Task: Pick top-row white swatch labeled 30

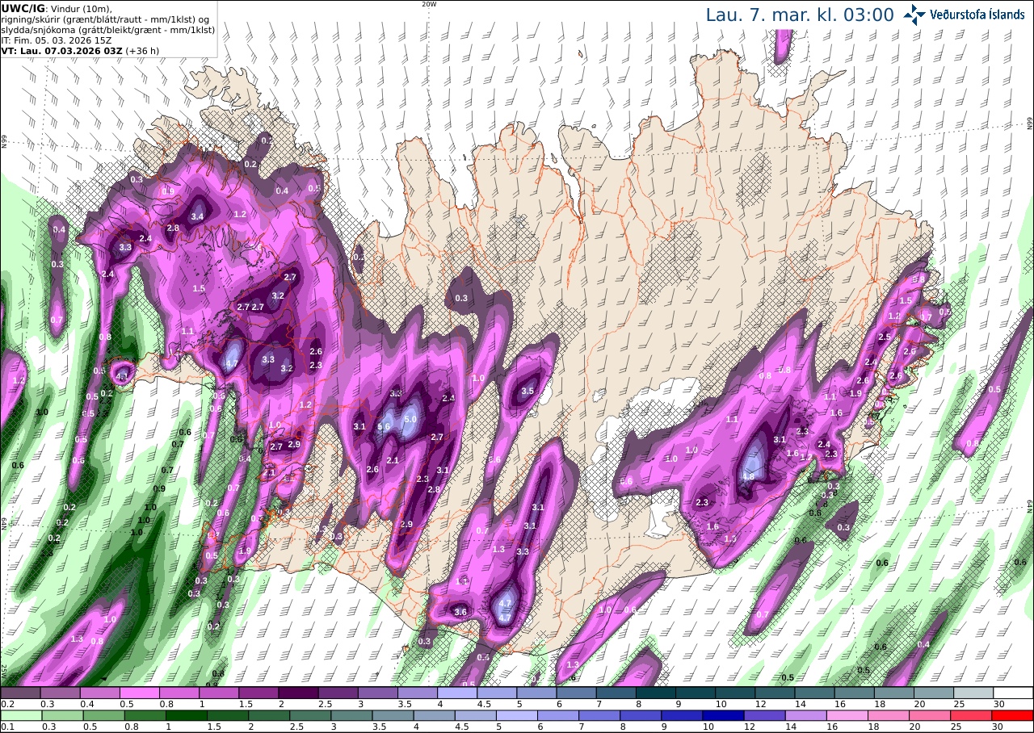Action: (x=1013, y=693)
